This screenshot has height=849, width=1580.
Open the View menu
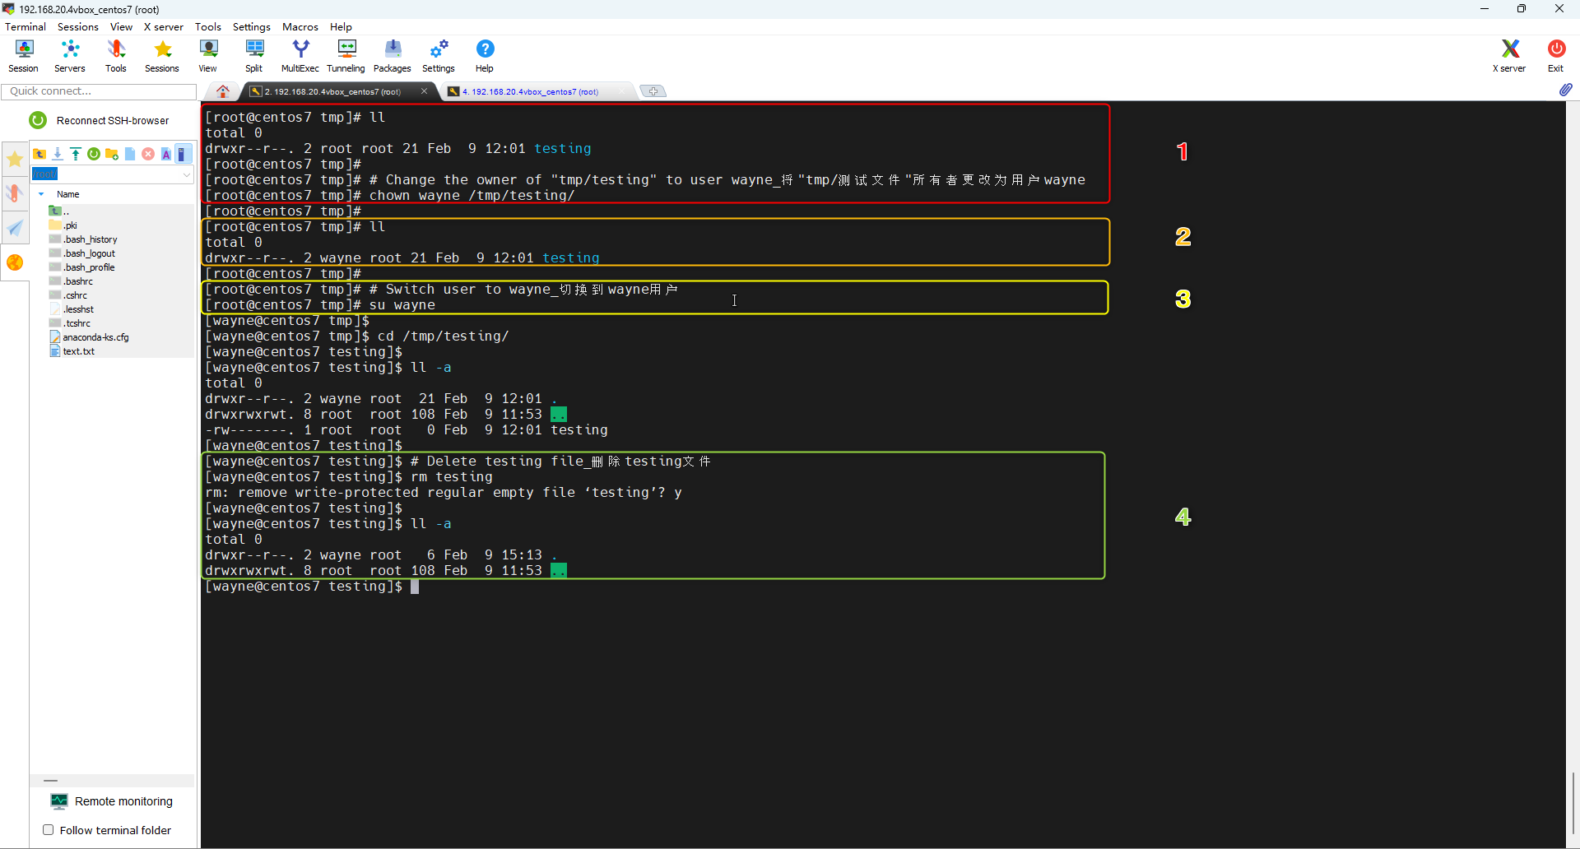coord(121,27)
